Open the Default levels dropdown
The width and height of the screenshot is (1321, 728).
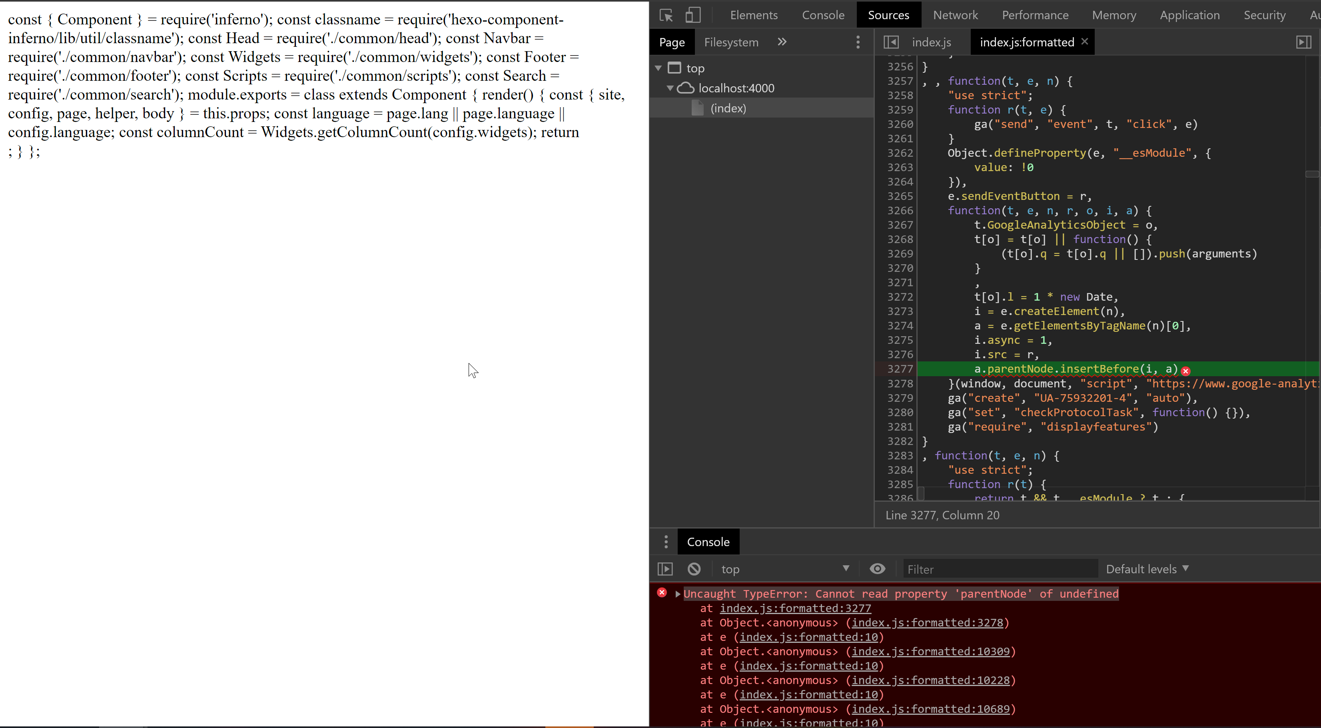[1147, 568]
